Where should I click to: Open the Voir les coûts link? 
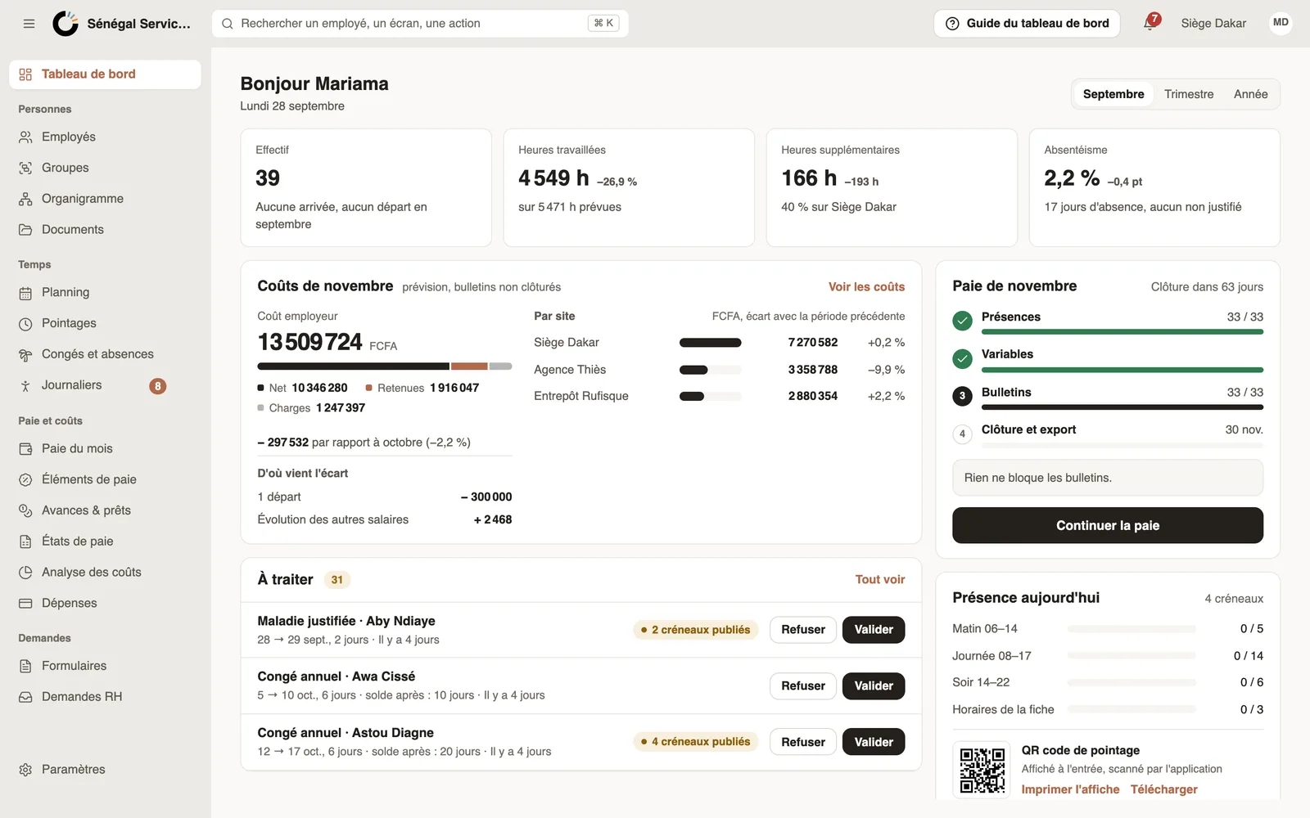(866, 287)
